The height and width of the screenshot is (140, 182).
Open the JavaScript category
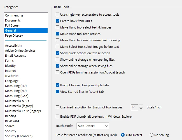(x=12, y=76)
